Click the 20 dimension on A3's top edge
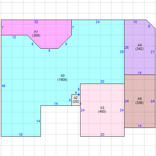The width and height of the screenshot is (156, 156). [102, 81]
